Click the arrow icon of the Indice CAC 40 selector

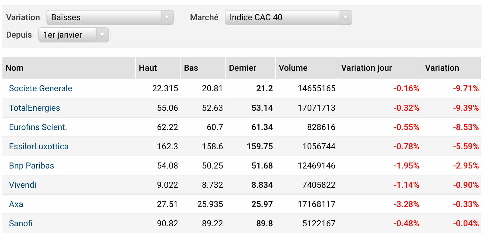346,17
